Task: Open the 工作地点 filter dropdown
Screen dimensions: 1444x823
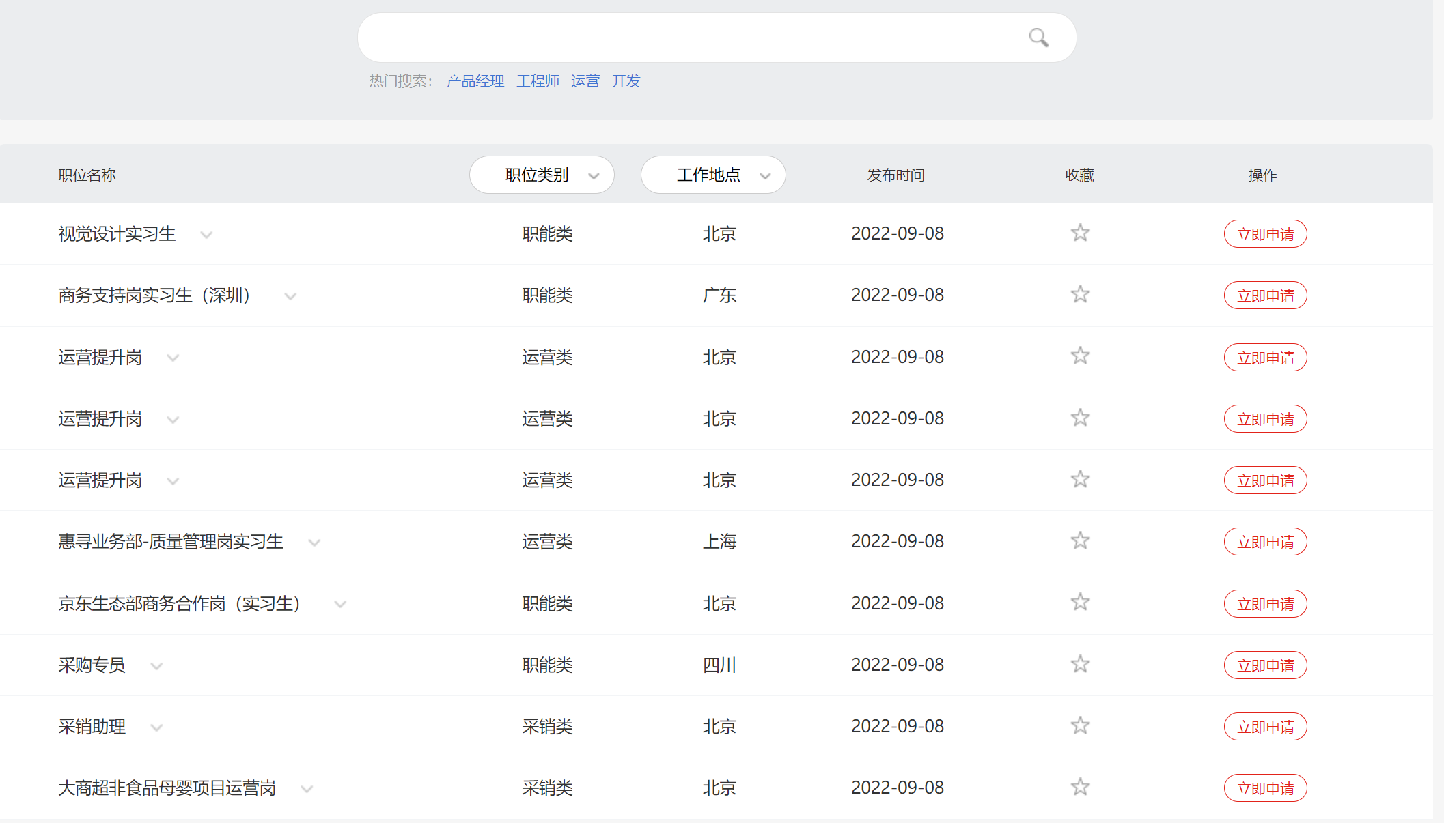Action: (713, 175)
